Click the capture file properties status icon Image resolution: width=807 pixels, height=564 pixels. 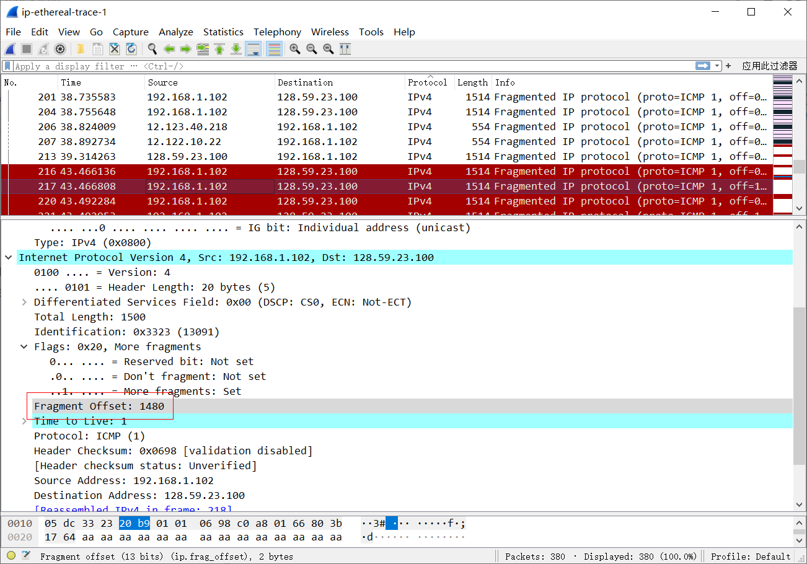26,556
